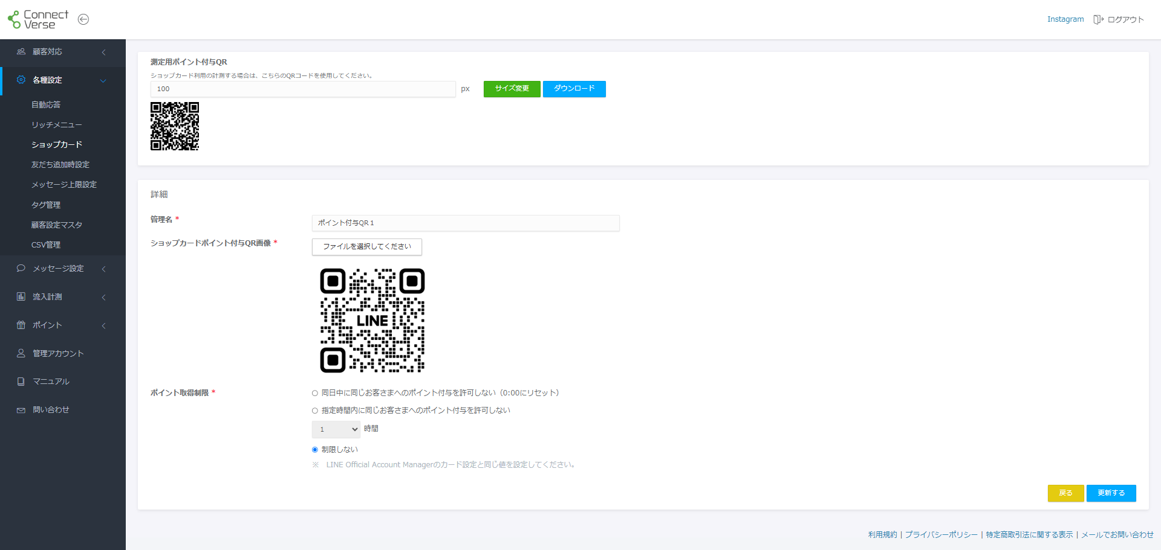Viewport: 1161px width, 550px height.
Task: Click the Connect Verse logo
Action: point(38,19)
